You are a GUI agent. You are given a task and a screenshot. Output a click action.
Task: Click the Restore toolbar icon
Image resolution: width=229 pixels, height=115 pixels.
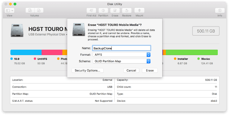point(127,11)
